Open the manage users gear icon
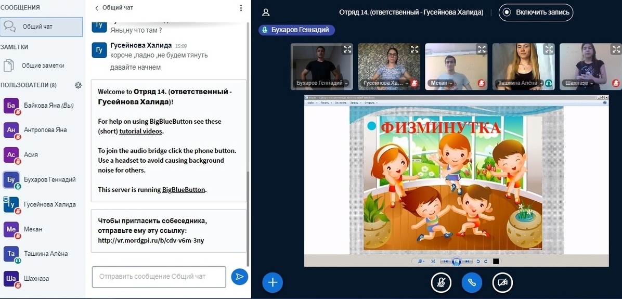622x299 pixels. (78, 85)
